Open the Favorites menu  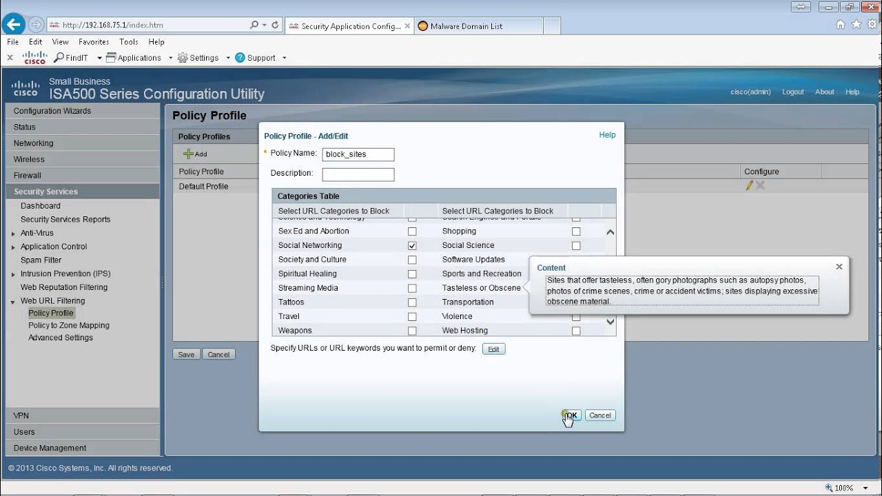coord(94,42)
